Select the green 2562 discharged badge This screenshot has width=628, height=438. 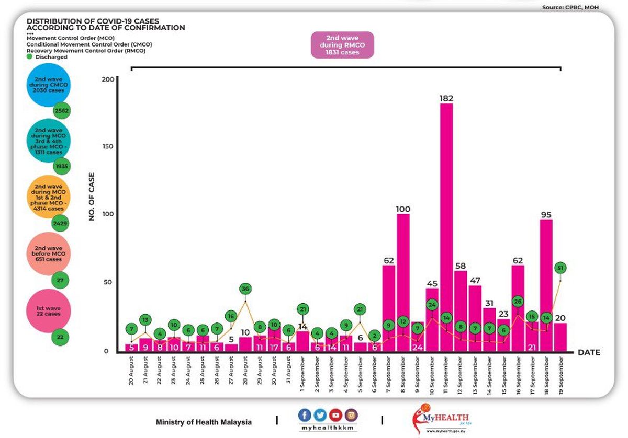tap(61, 111)
